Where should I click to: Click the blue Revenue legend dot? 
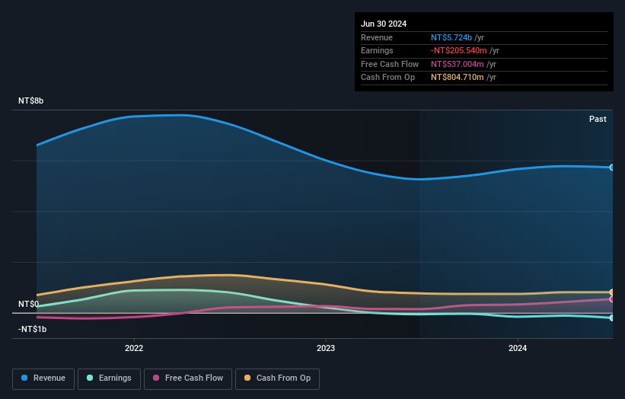click(x=24, y=378)
